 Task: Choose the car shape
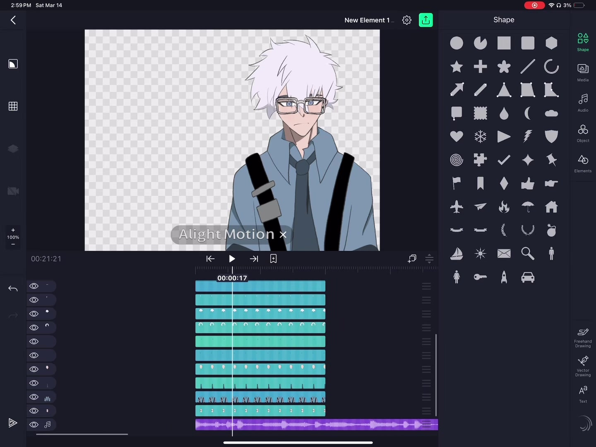(x=528, y=277)
